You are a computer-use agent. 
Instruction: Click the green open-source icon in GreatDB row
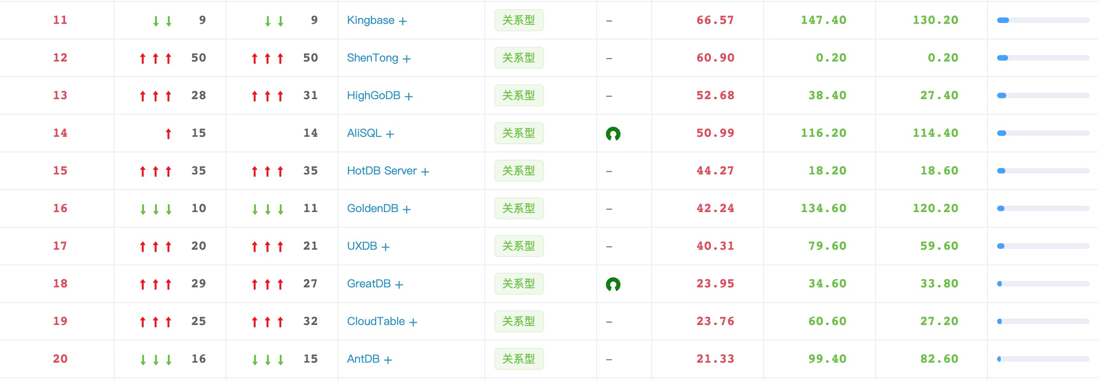613,284
